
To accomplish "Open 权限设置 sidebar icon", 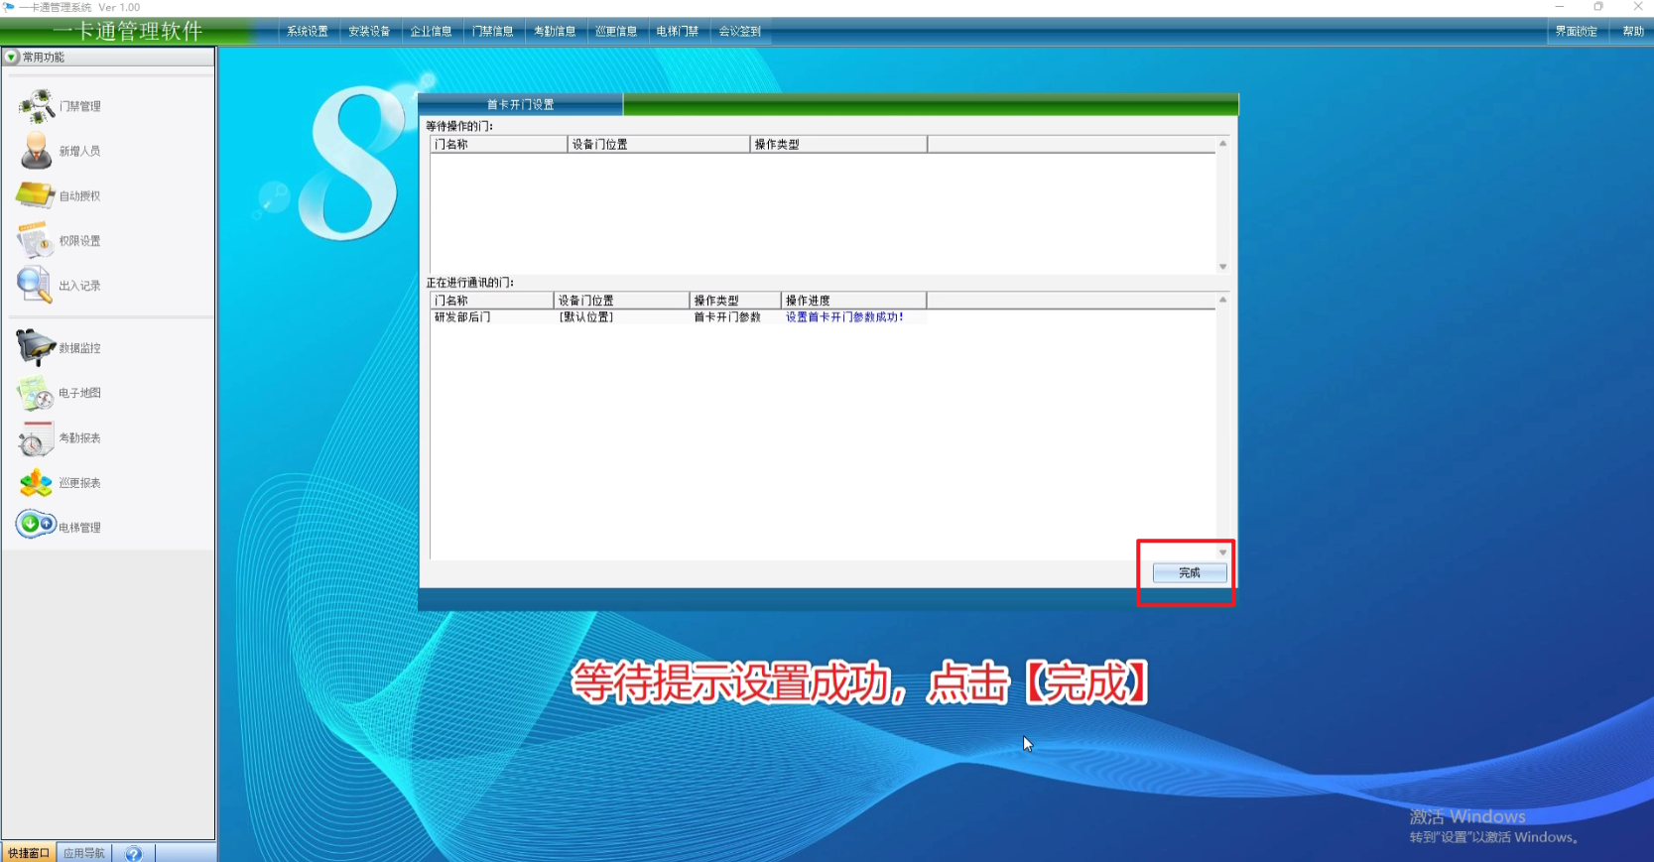I will (35, 240).
